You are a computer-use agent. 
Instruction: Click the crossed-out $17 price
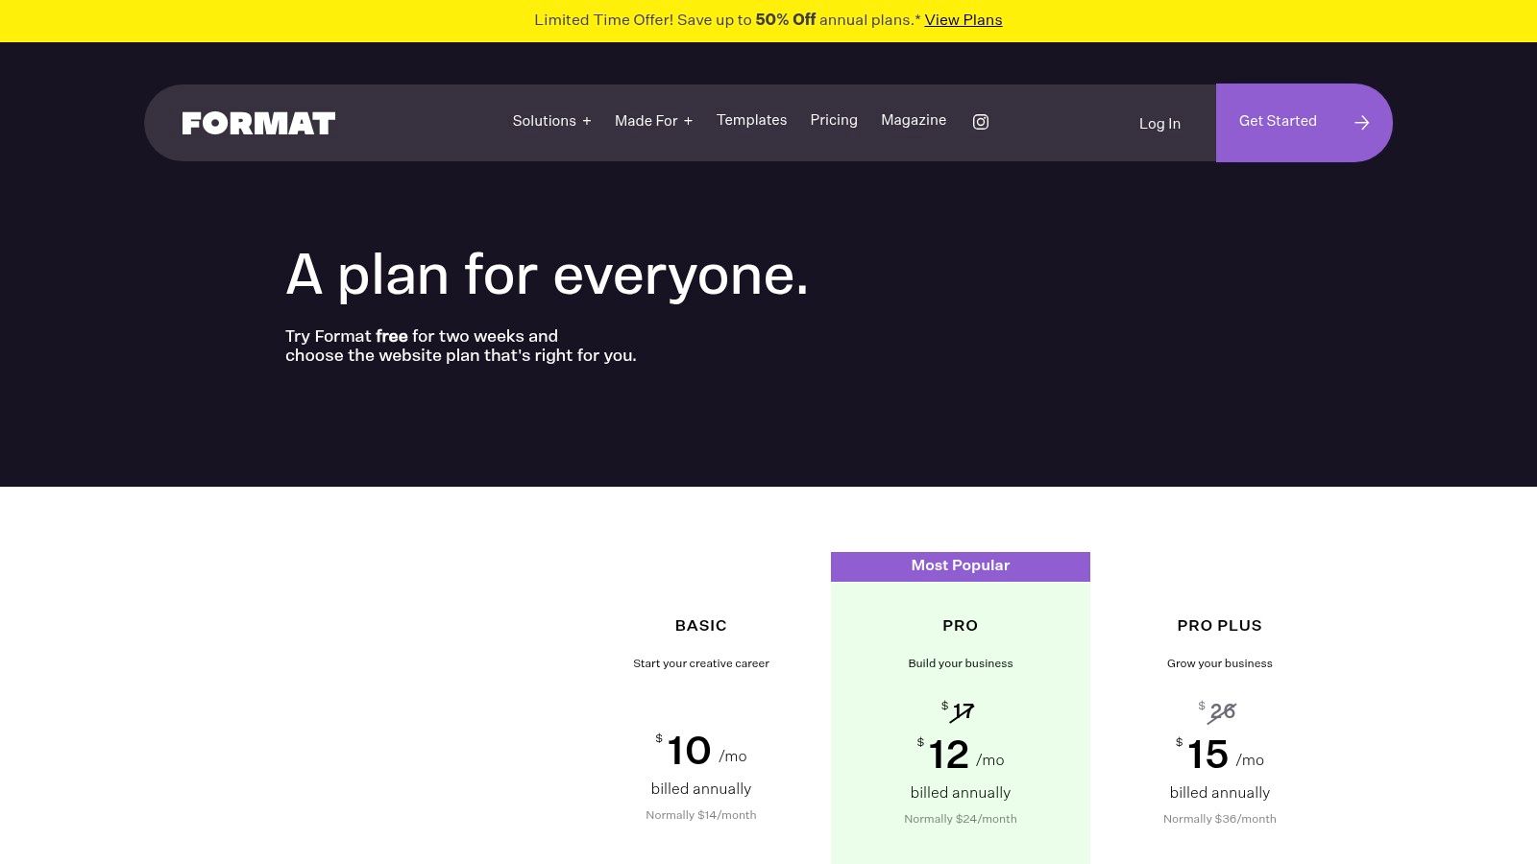(x=960, y=711)
